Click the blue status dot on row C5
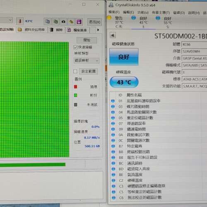Screen dimensions: 207x207 pos(113,192)
